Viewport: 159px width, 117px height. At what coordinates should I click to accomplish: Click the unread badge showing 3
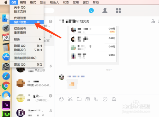click(51, 22)
